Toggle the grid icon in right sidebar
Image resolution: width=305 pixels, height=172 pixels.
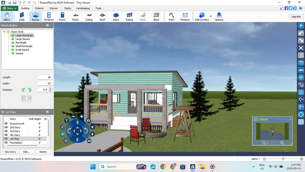(x=301, y=92)
